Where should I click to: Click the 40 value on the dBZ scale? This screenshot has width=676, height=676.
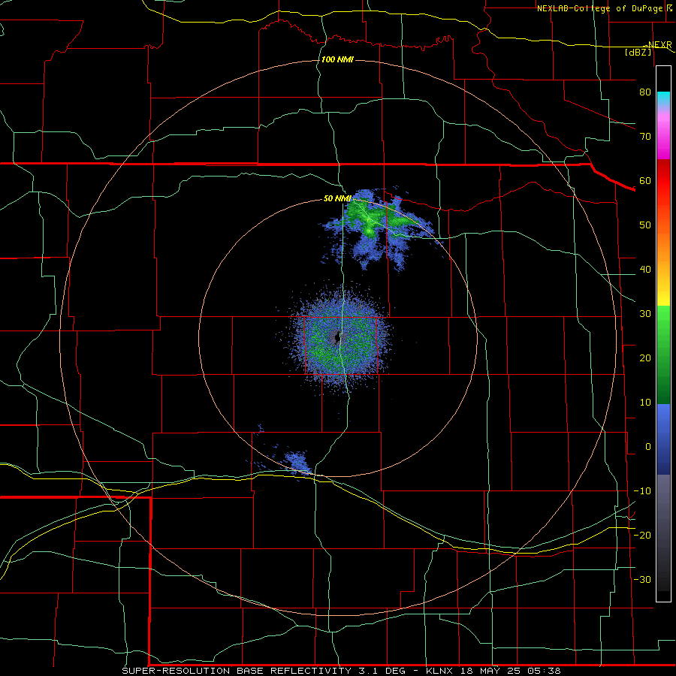(x=645, y=270)
